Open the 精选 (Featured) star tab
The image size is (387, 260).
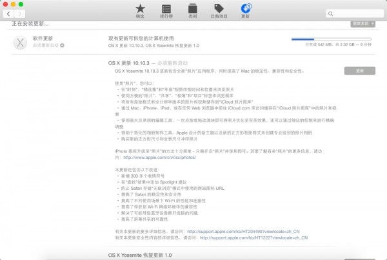tap(140, 11)
